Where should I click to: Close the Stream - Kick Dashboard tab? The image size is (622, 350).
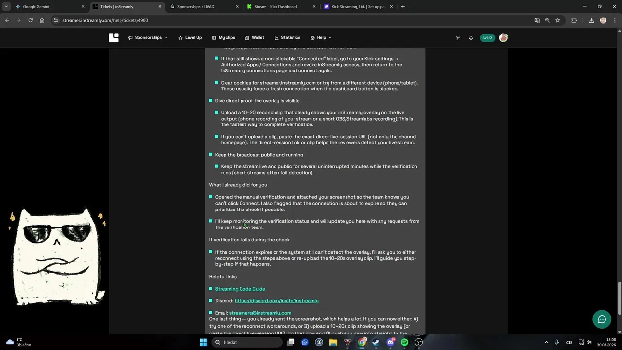coord(314,7)
